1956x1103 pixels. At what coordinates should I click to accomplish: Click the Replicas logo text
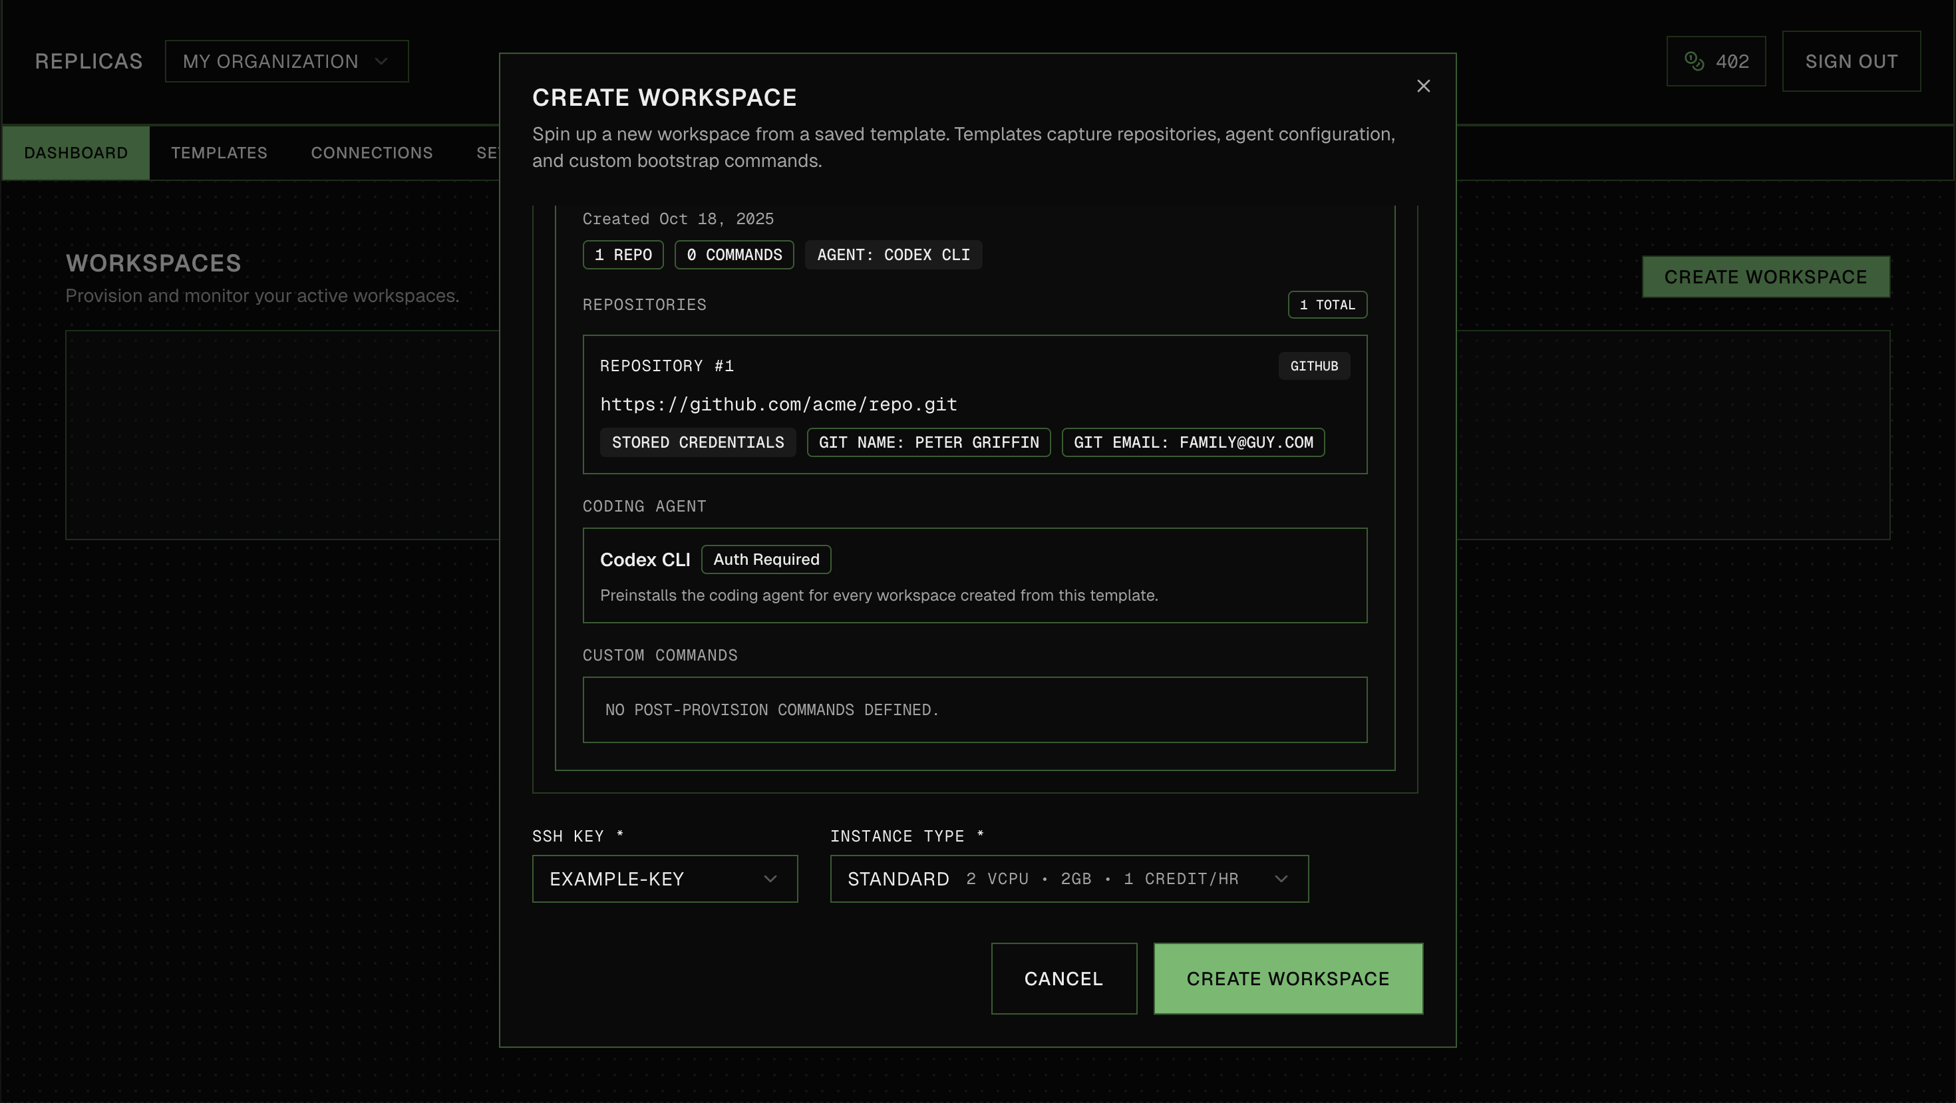[x=89, y=61]
